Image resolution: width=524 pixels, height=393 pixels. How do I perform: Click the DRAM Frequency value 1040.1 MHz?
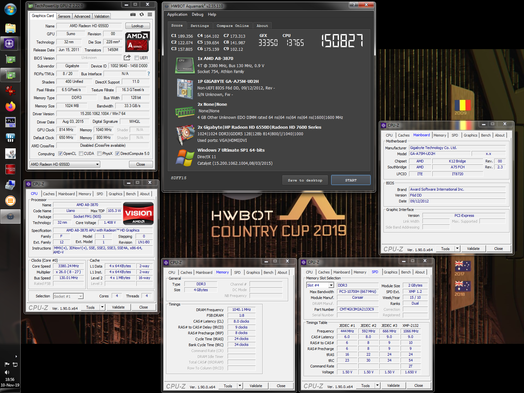click(241, 309)
